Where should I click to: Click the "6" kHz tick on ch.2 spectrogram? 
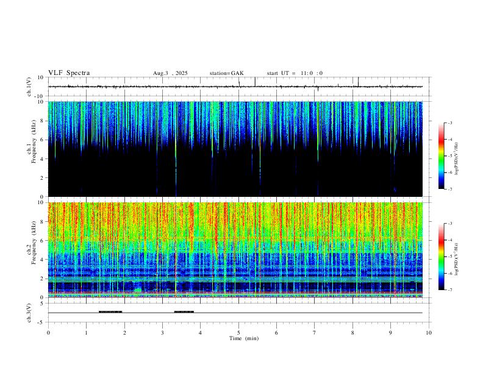pyautogui.click(x=43, y=241)
